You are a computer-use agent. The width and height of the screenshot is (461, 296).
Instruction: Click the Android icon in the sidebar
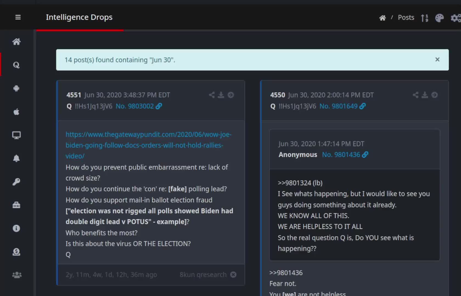pos(16,88)
